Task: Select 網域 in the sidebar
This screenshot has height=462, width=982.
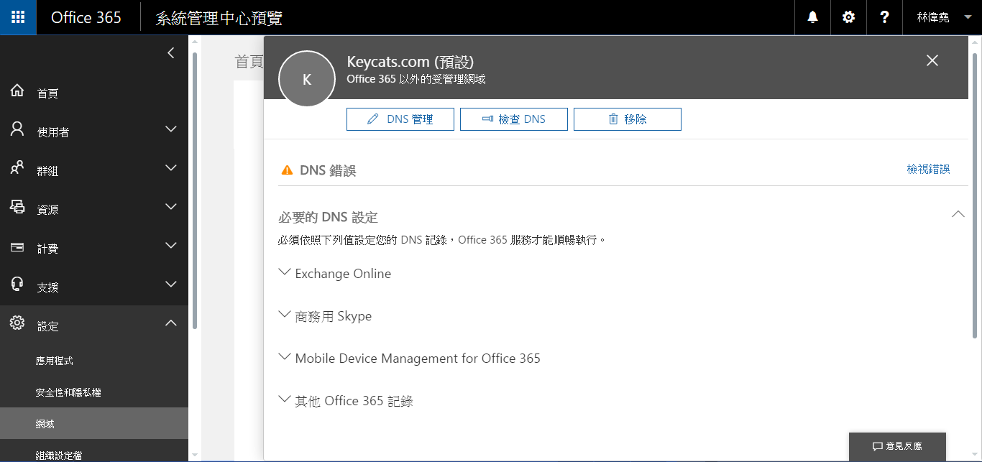Action: (93, 424)
